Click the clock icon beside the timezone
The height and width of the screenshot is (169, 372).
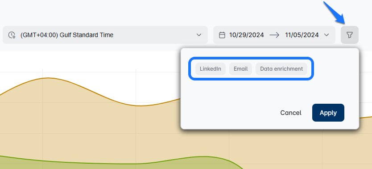(12, 35)
